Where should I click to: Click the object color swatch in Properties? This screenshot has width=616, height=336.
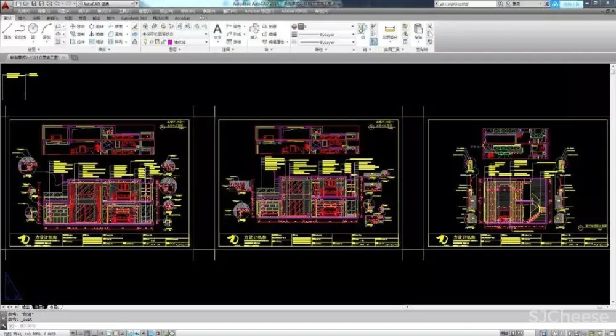tap(302, 27)
